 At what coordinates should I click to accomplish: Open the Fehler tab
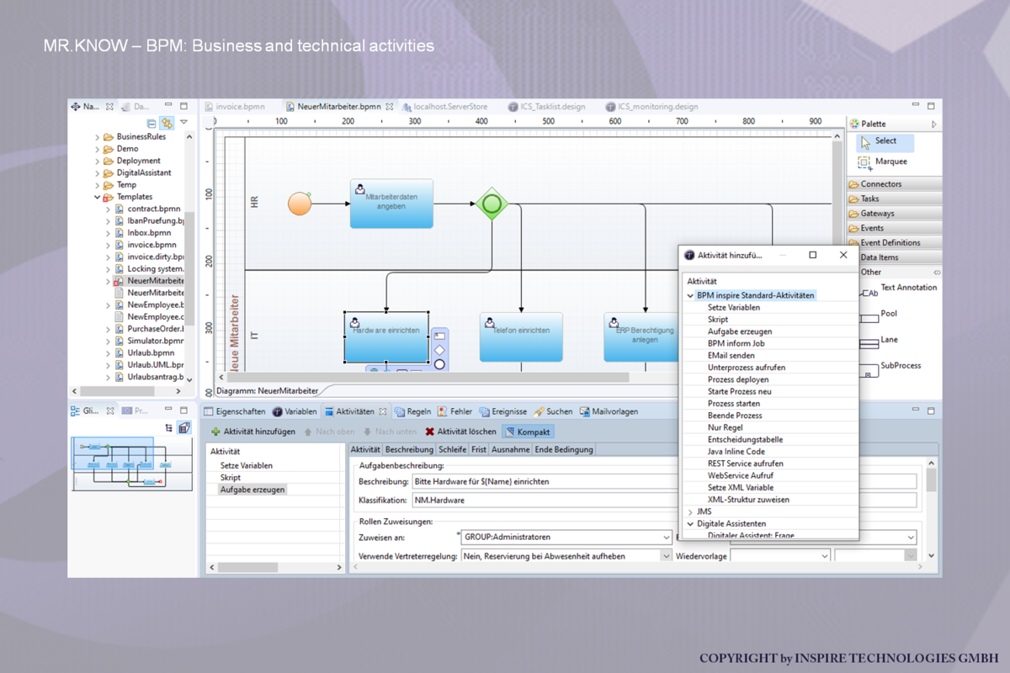(455, 411)
